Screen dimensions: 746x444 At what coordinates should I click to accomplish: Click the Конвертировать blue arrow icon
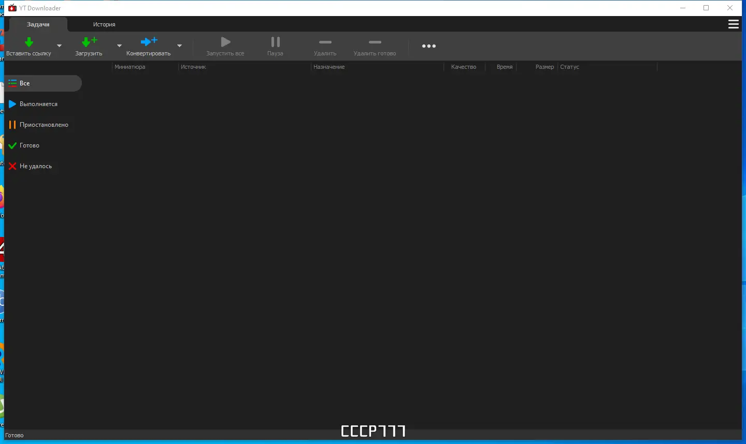tap(149, 42)
